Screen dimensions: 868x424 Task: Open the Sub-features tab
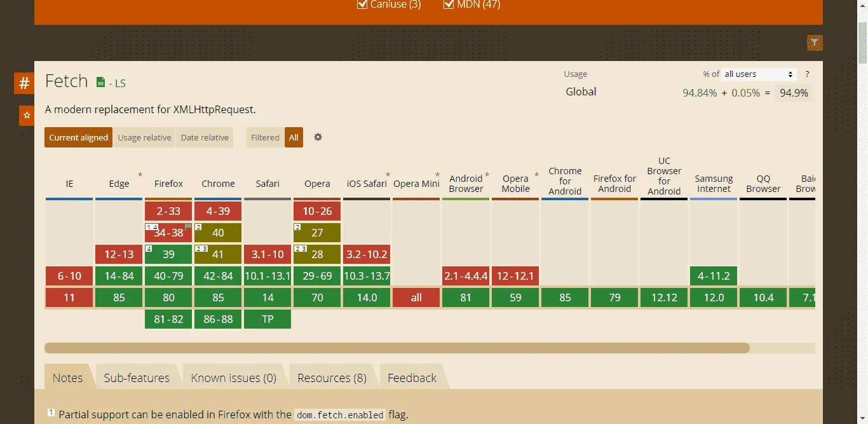point(137,378)
